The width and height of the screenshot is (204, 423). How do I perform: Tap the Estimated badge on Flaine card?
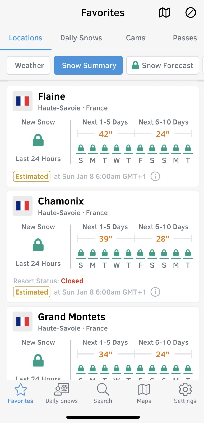pos(32,176)
